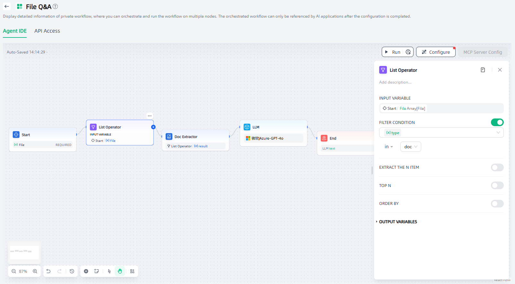
Task: Auto-organize nodes with layout icon
Action: coord(132,271)
